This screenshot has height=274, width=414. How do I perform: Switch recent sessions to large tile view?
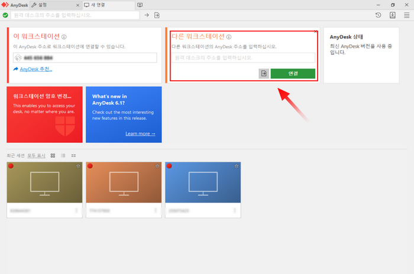click(53, 155)
